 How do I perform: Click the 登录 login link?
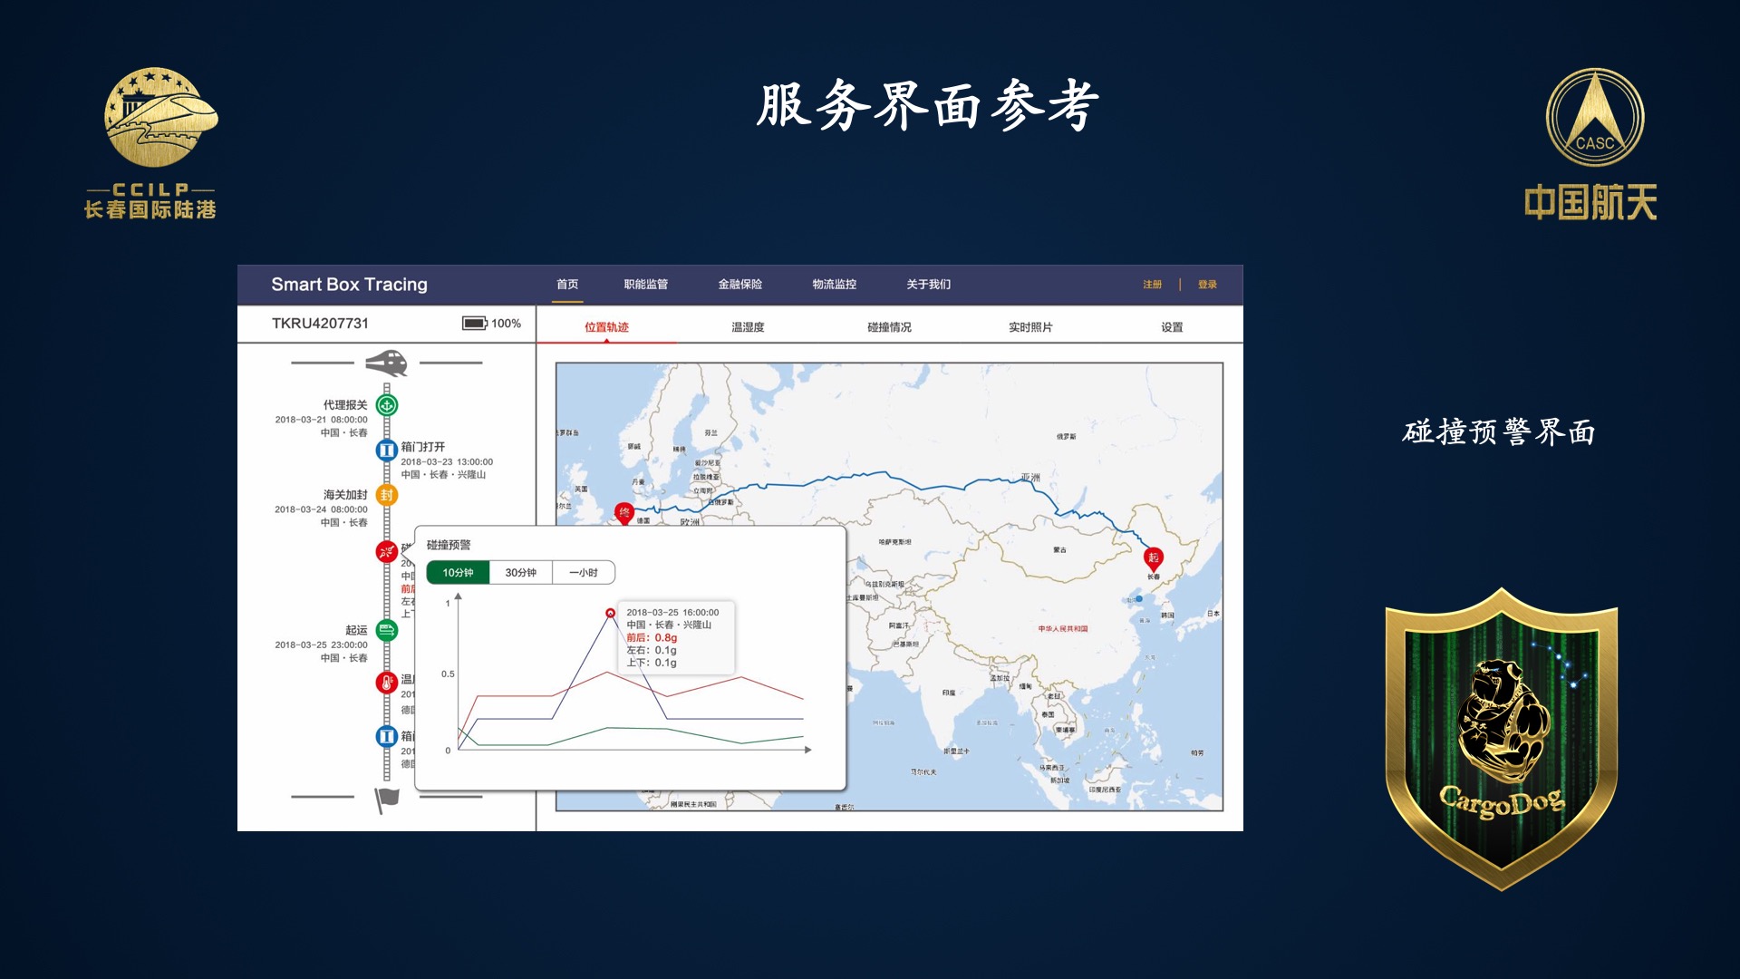pyautogui.click(x=1207, y=285)
